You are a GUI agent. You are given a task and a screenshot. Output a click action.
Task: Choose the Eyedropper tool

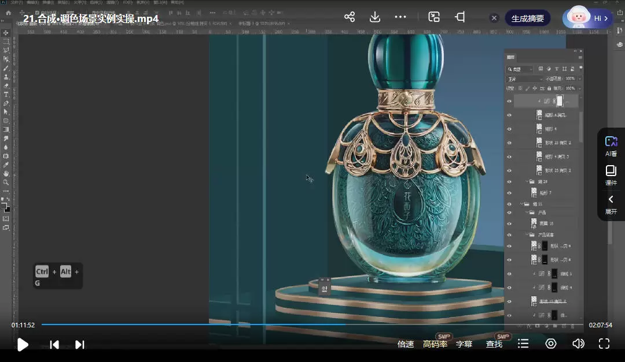point(6,165)
